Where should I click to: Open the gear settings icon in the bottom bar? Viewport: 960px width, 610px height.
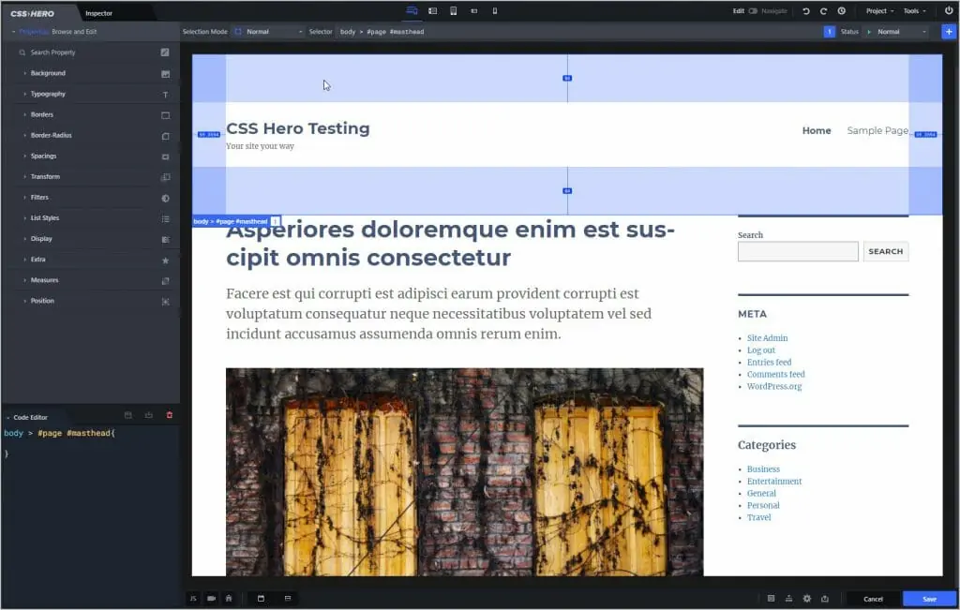point(807,598)
